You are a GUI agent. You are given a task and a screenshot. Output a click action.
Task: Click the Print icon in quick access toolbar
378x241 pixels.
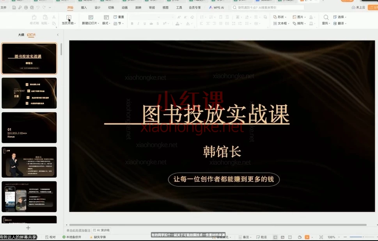pos(26,8)
